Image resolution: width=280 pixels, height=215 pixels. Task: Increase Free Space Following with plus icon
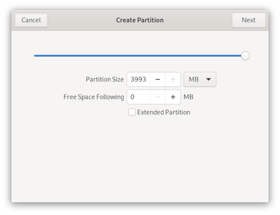(x=173, y=97)
